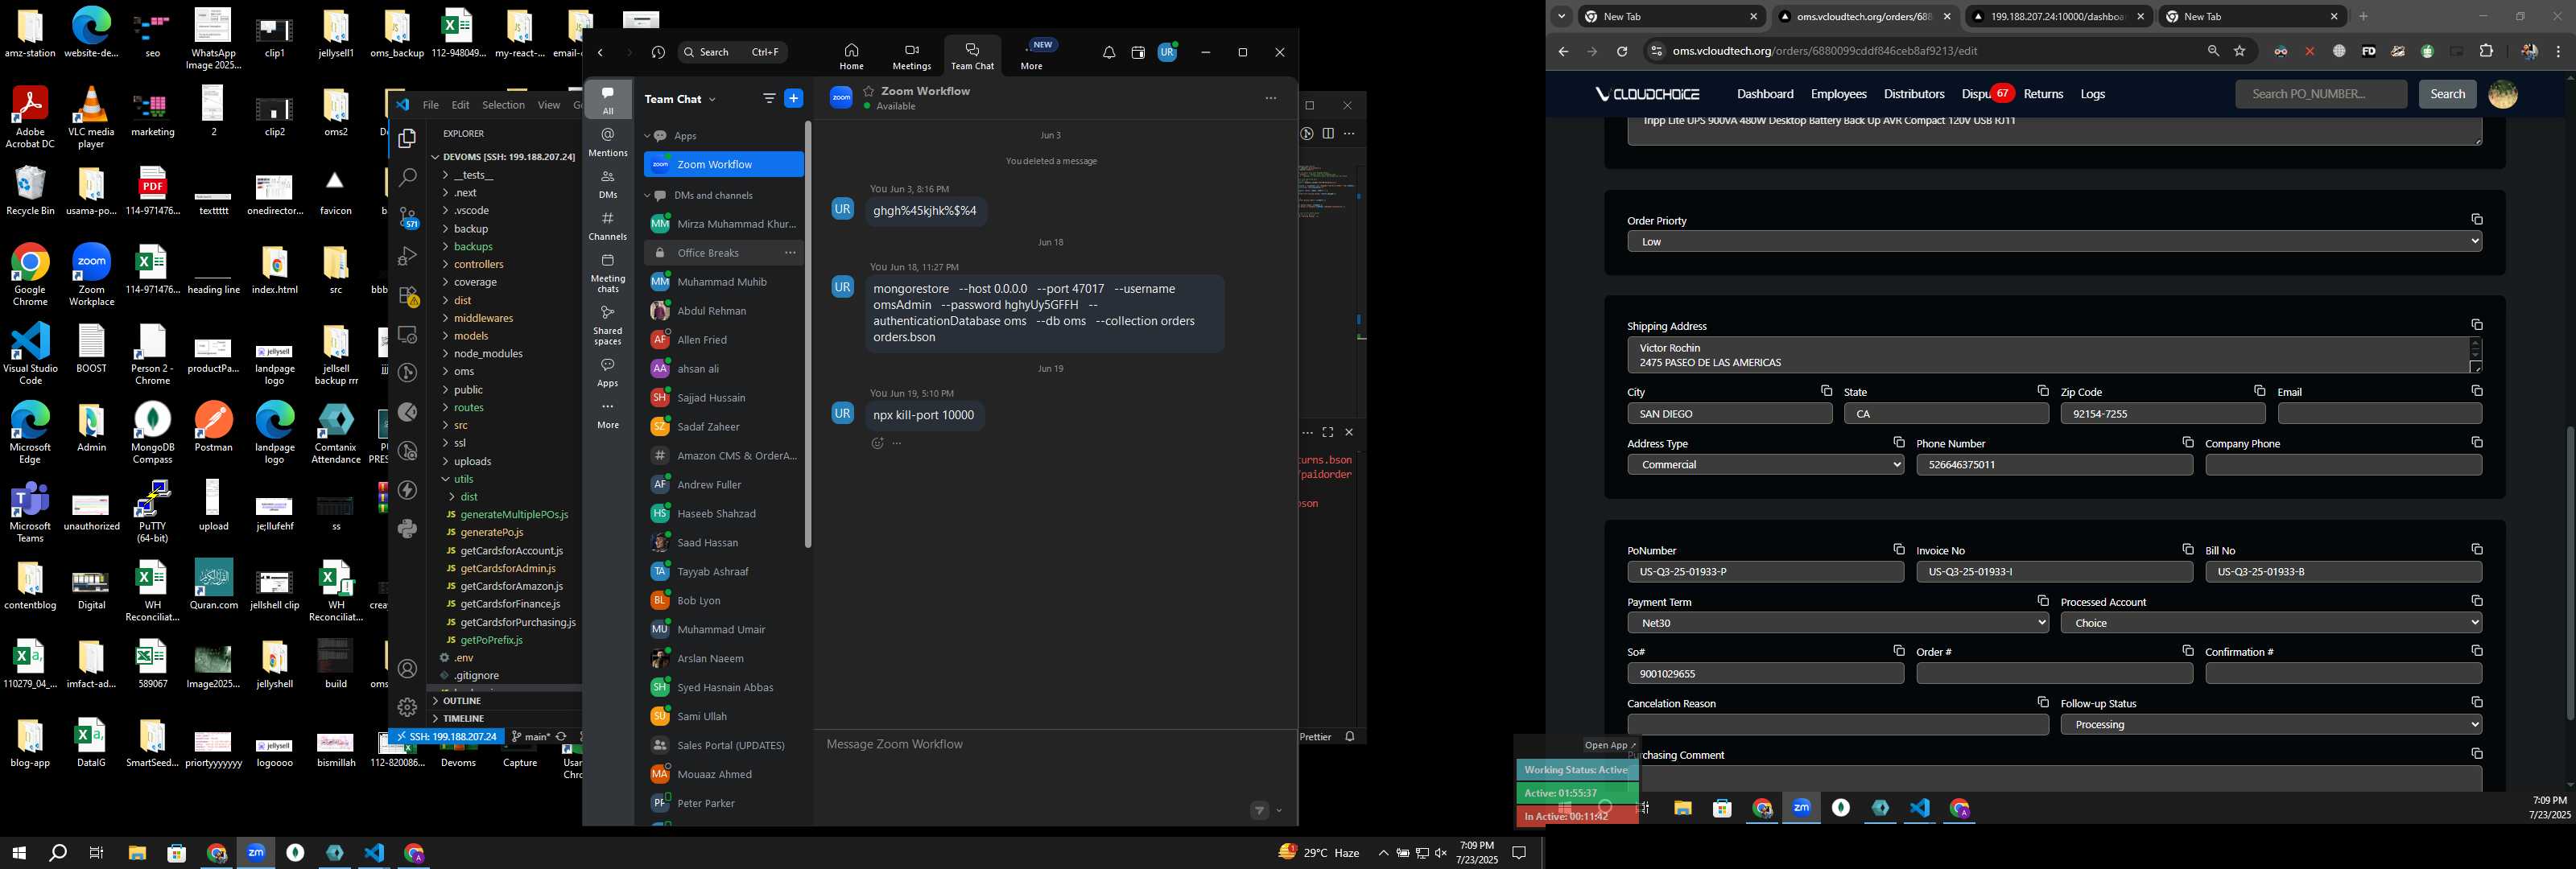The image size is (2576, 869).
Task: Open Order Priority dropdown showing Low
Action: [x=2054, y=241]
